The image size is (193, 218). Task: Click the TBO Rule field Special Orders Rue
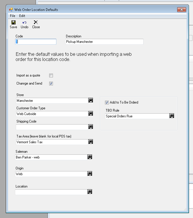[x=137, y=116]
